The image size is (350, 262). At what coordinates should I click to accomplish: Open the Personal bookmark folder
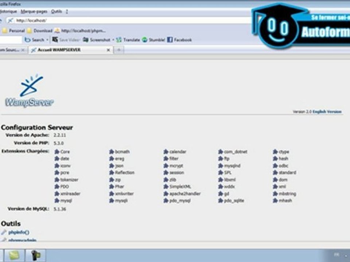point(13,31)
